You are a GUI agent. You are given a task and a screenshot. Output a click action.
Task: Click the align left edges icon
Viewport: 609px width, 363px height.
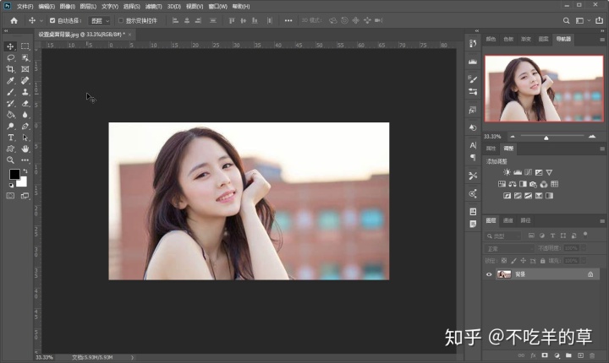click(176, 20)
